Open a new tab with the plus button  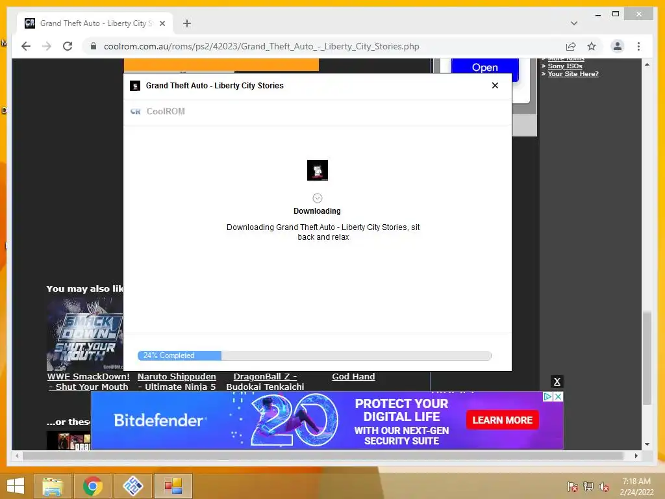pyautogui.click(x=187, y=23)
